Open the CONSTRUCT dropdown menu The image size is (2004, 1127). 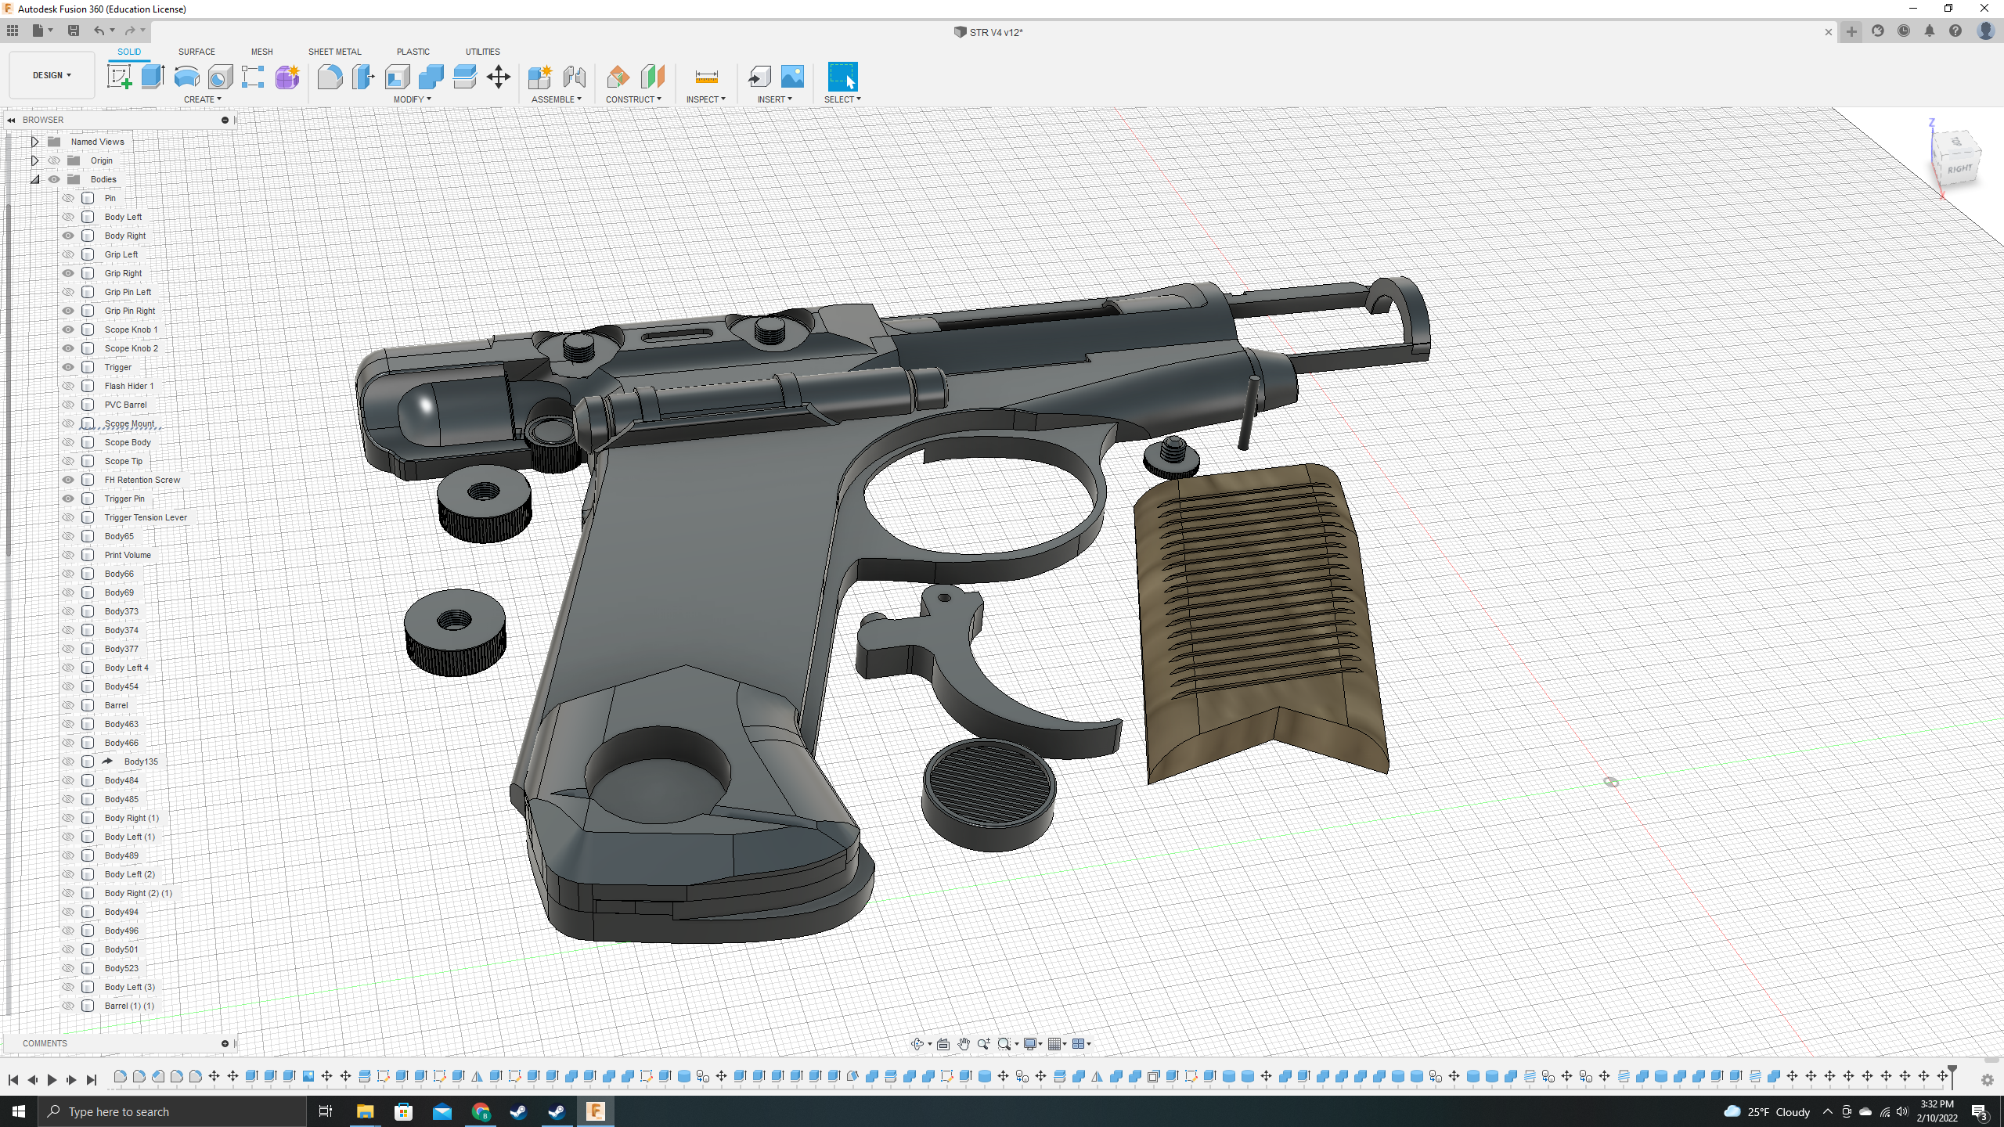click(633, 99)
